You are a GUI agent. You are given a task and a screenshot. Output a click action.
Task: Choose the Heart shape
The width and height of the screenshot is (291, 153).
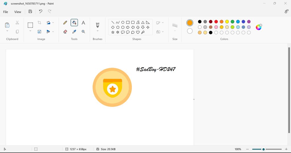138,32
